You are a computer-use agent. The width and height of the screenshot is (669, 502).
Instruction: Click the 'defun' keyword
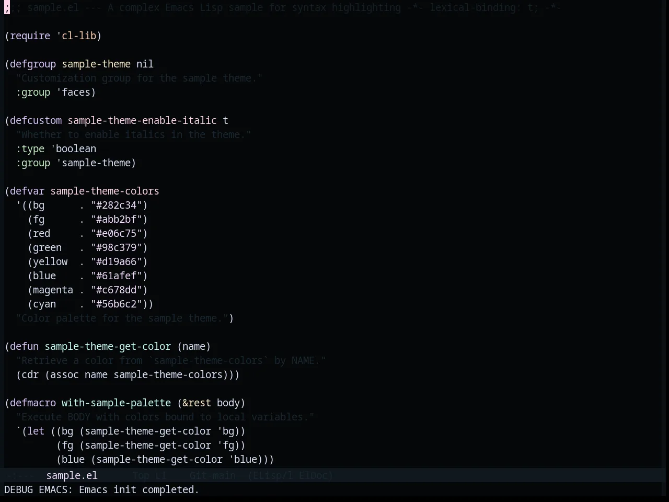(24, 346)
